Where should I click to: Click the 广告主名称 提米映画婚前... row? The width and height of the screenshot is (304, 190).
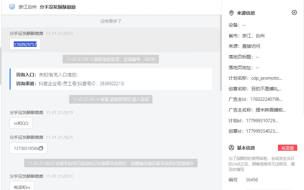point(257,110)
